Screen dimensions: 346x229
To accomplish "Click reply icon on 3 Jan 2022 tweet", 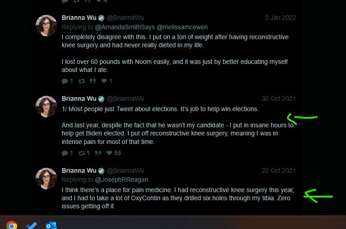I will click(x=65, y=81).
